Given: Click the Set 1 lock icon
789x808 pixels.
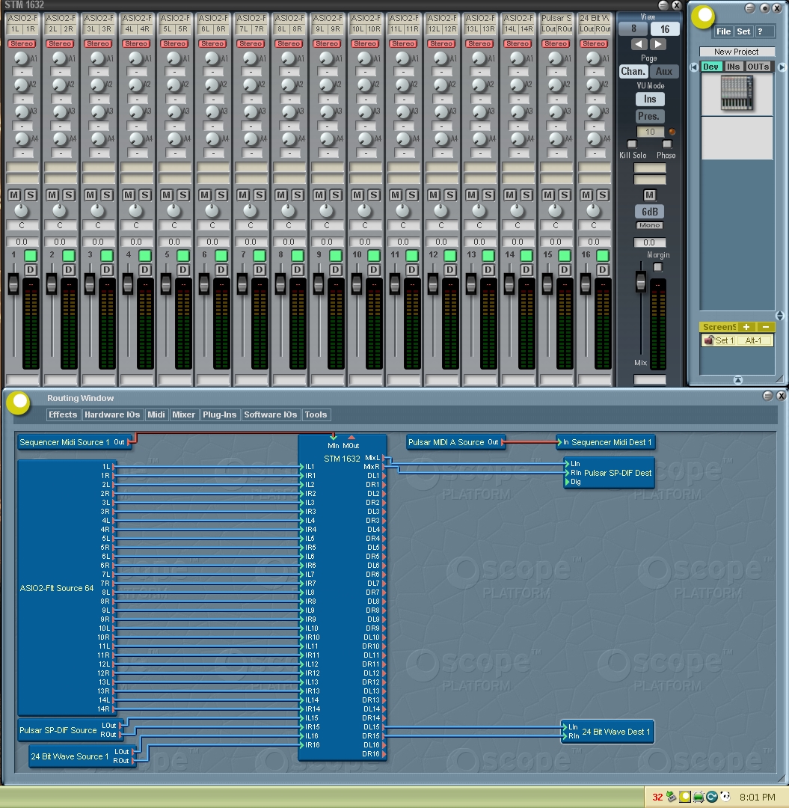Looking at the screenshot, I should [x=709, y=340].
